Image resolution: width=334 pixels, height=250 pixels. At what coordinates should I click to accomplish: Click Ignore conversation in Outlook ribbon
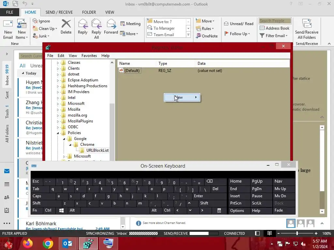click(x=41, y=21)
